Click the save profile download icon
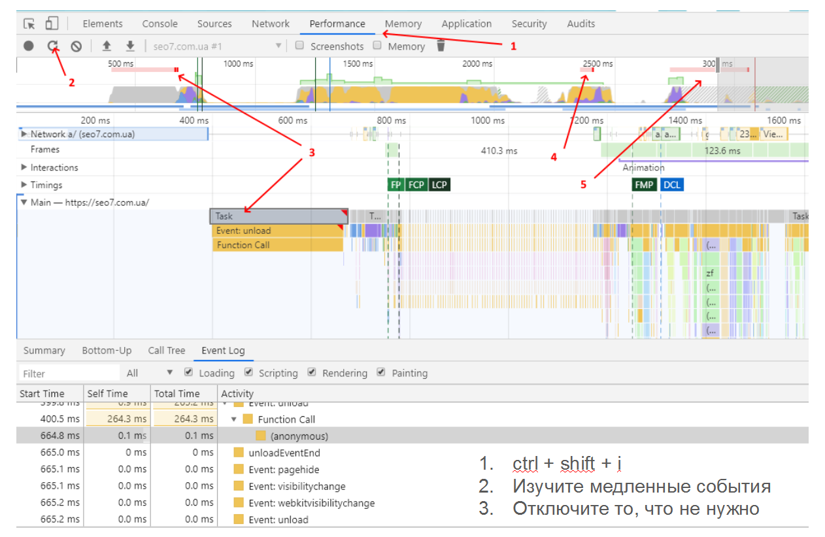This screenshot has width=825, height=537. [x=130, y=46]
